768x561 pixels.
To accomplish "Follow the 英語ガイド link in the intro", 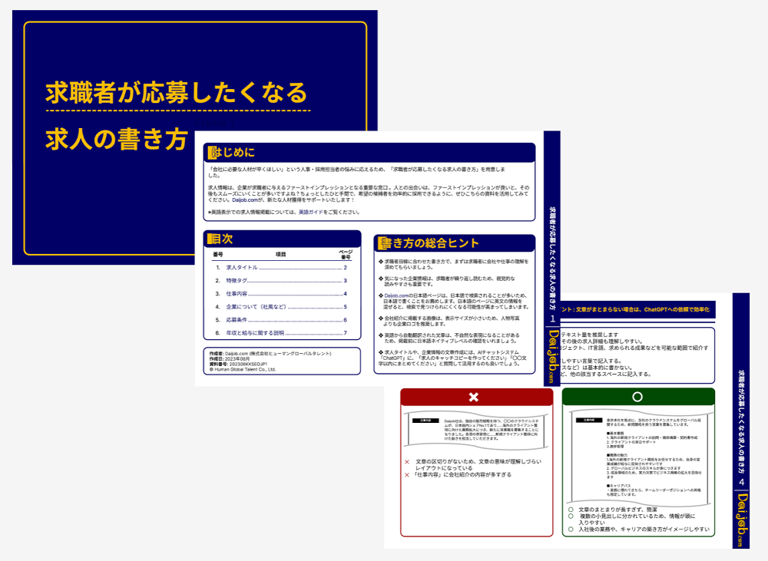I will point(311,213).
